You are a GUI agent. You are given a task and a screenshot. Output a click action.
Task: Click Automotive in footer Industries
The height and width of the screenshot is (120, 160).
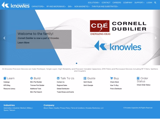pyautogui.click(x=8, y=108)
